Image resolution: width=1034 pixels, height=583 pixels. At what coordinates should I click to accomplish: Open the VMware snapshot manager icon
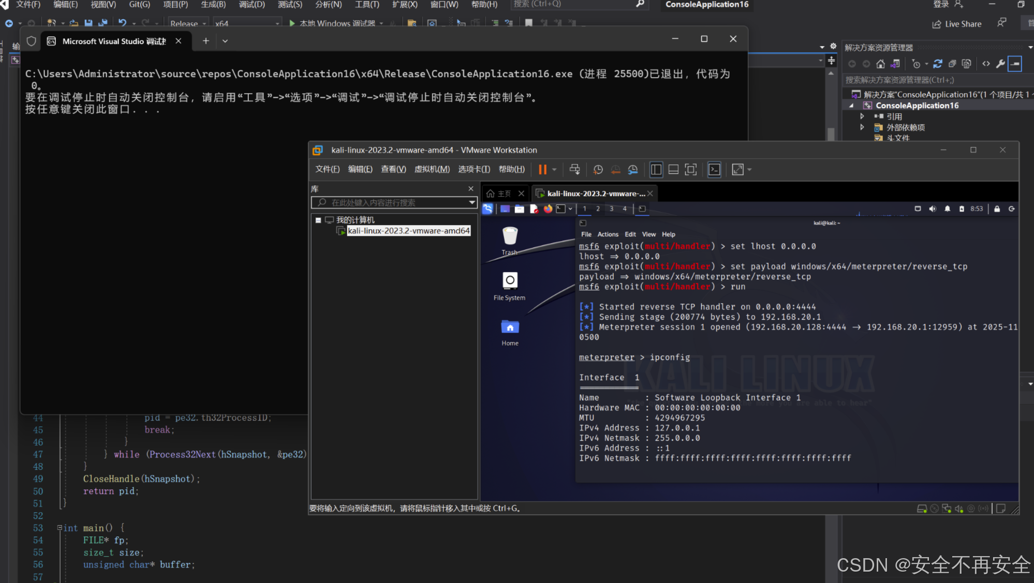(632, 170)
